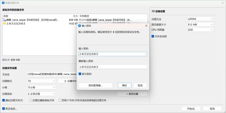Open 密码管理器 button
The height and width of the screenshot is (113, 226).
[95, 85]
